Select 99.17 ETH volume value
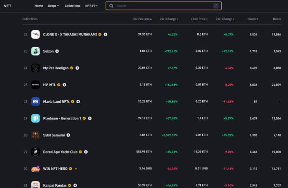288x188 pixels. tap(145, 118)
